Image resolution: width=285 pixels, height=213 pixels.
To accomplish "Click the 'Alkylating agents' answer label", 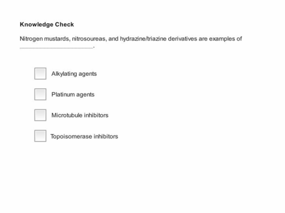I will point(74,74).
